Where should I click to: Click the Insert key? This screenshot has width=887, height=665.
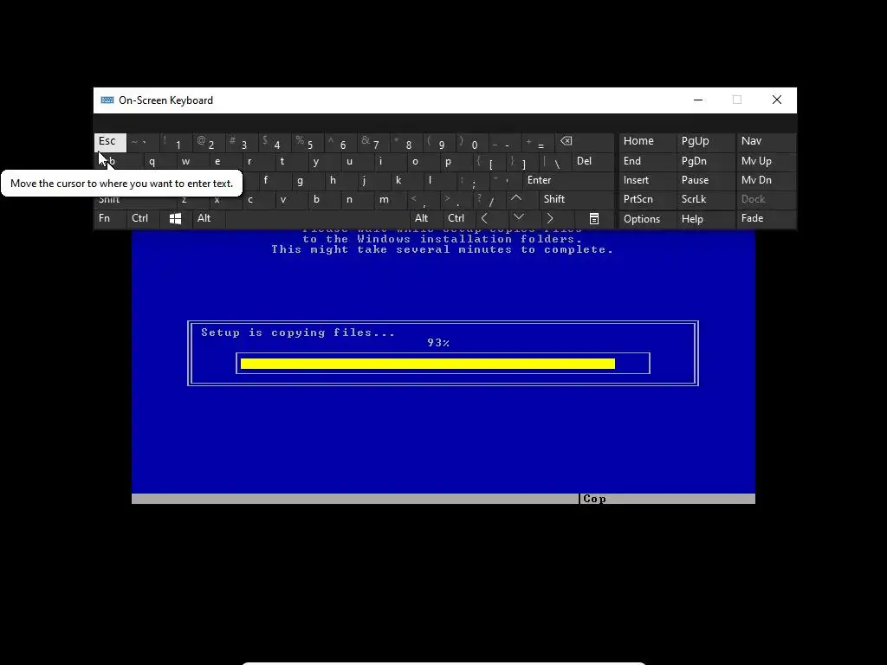coord(647,180)
